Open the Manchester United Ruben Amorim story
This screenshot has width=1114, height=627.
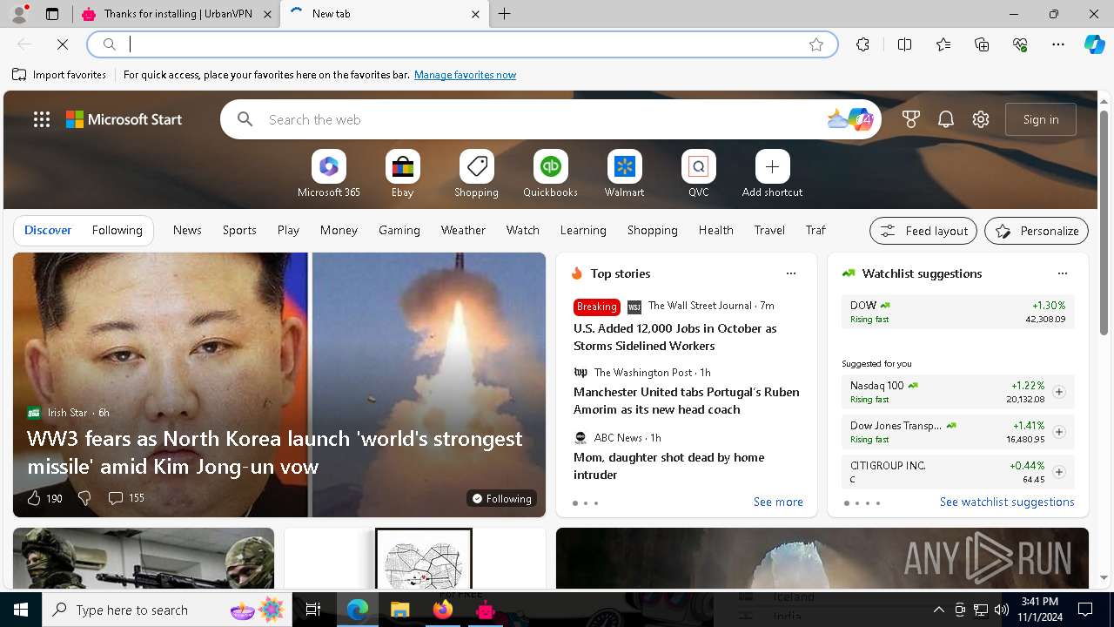[x=687, y=401]
